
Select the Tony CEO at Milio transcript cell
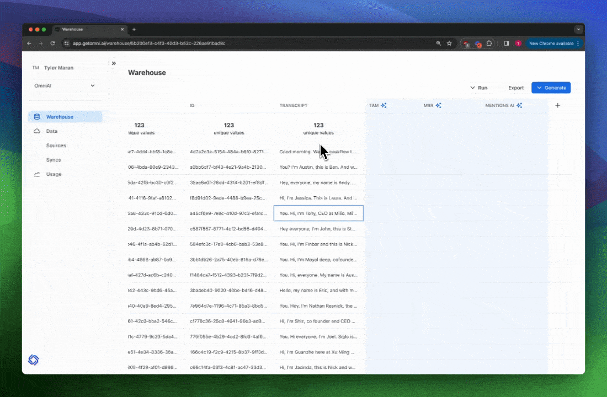(318, 213)
